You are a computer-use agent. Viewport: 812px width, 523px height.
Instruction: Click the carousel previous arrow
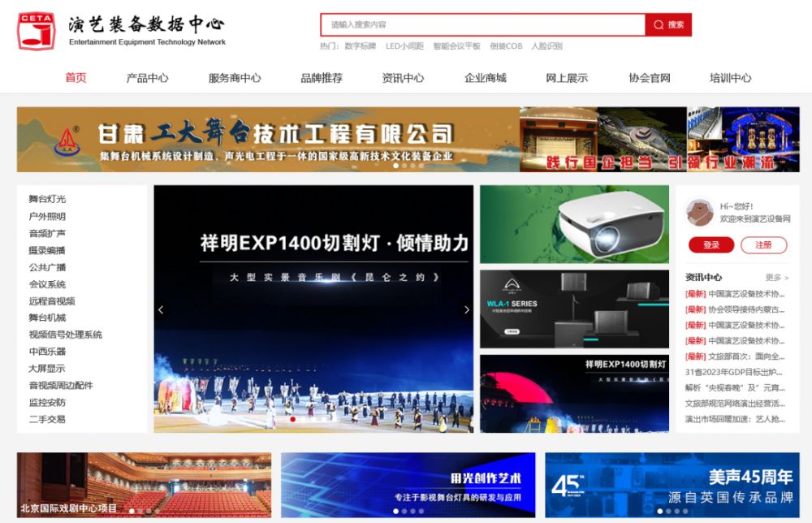pos(161,309)
